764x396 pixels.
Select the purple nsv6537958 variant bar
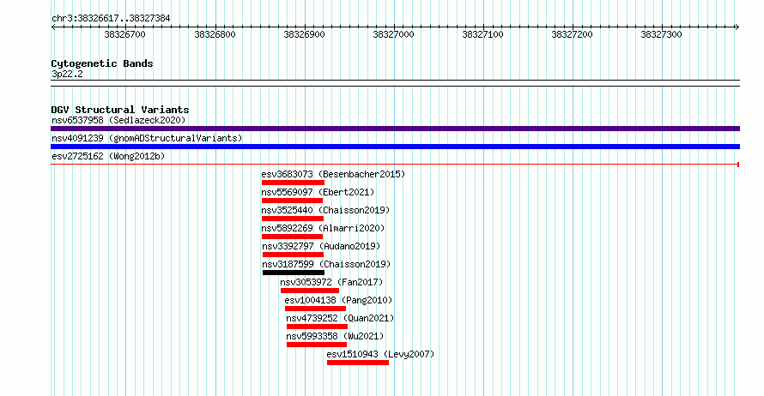(x=395, y=129)
